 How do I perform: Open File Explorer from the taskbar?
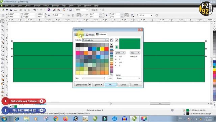point(26,119)
